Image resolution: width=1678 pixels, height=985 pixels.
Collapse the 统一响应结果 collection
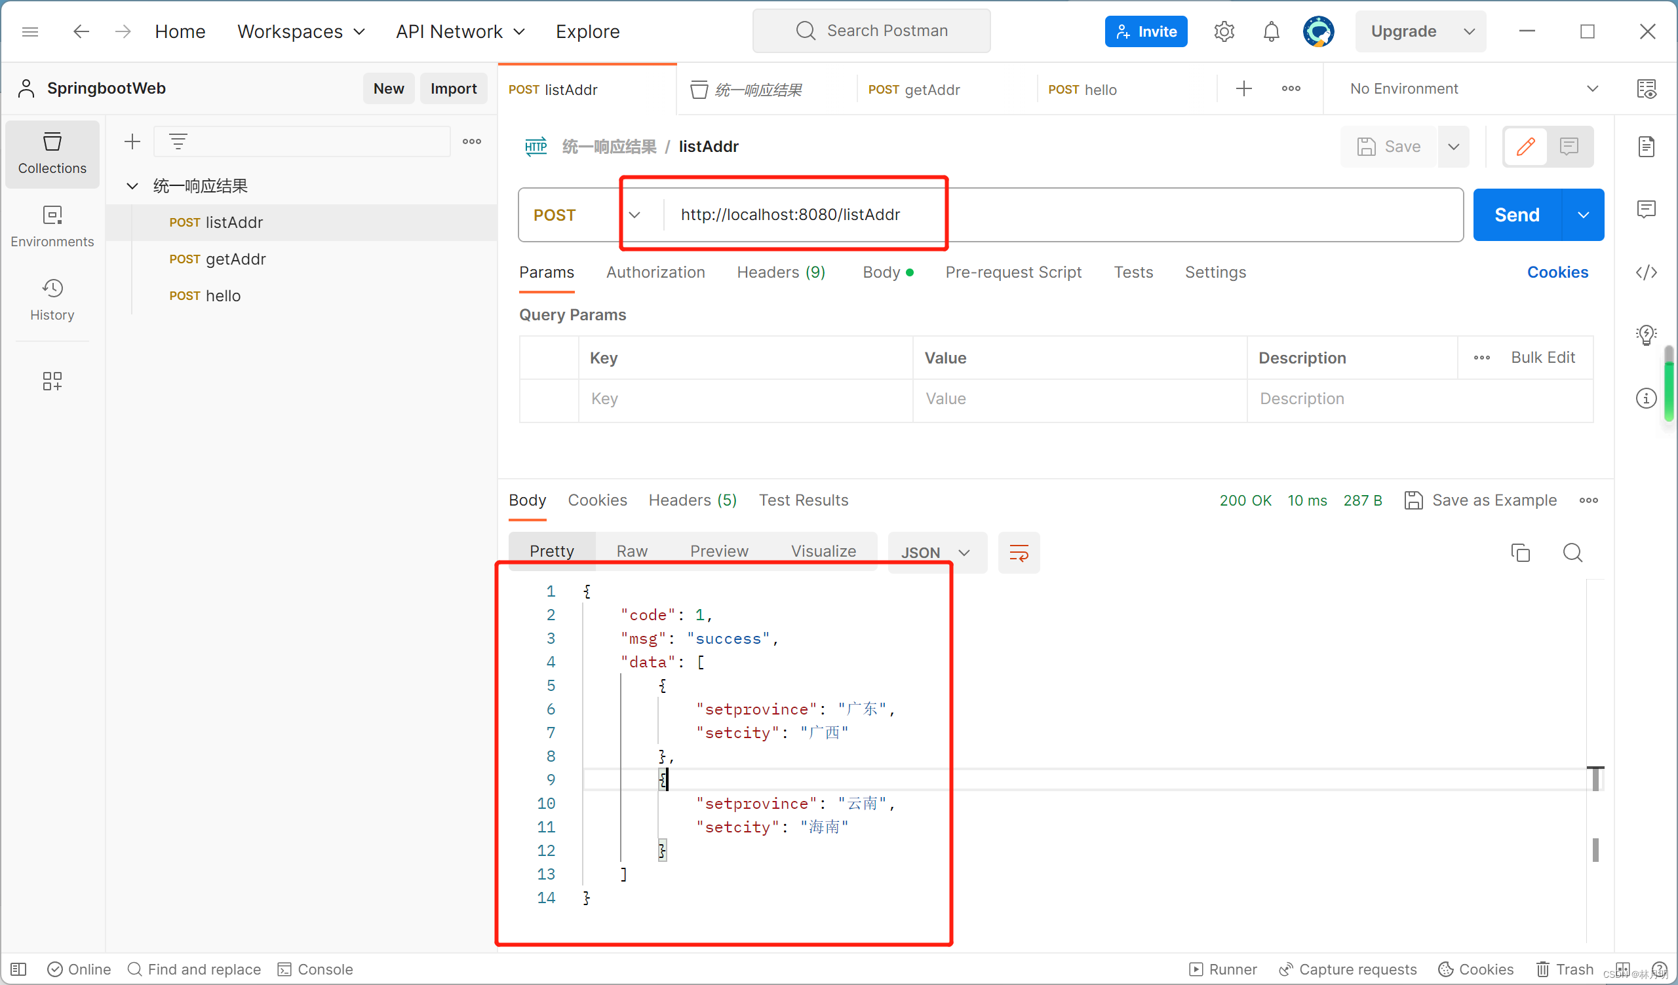[131, 186]
